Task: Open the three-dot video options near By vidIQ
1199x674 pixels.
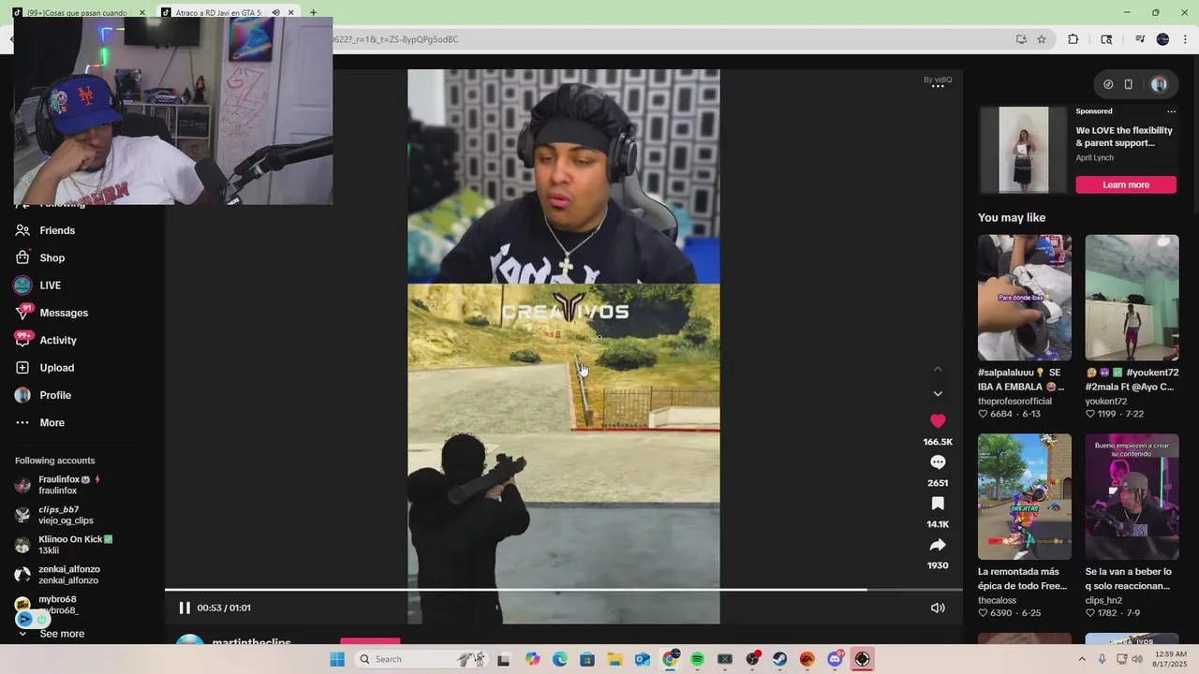Action: point(938,86)
